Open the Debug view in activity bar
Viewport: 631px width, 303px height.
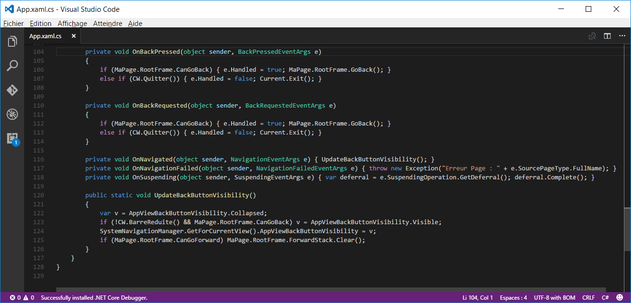[x=12, y=114]
